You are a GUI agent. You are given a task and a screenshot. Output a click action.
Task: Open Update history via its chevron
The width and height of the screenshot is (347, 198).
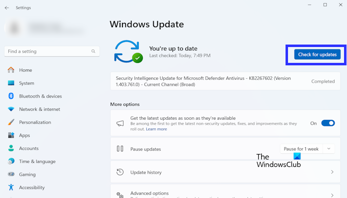point(332,172)
